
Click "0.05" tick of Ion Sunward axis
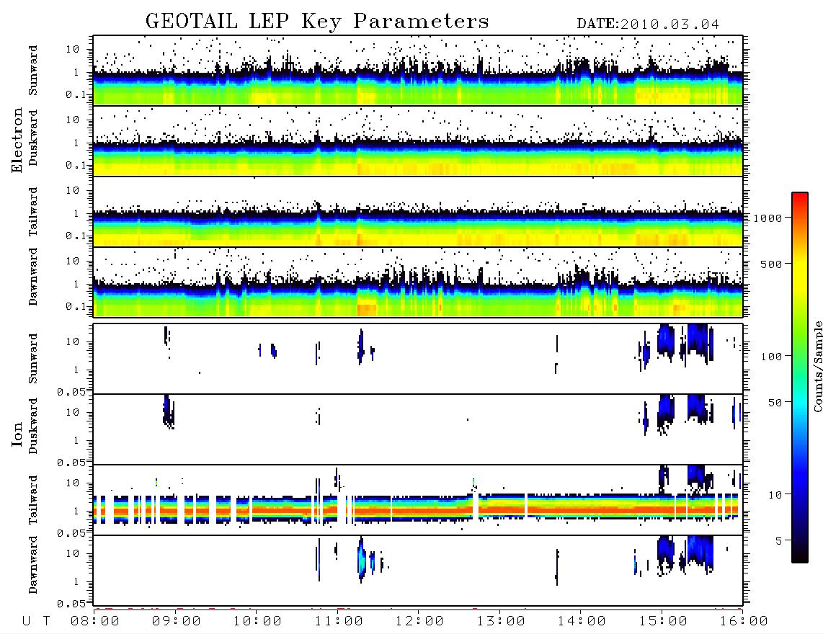click(71, 392)
